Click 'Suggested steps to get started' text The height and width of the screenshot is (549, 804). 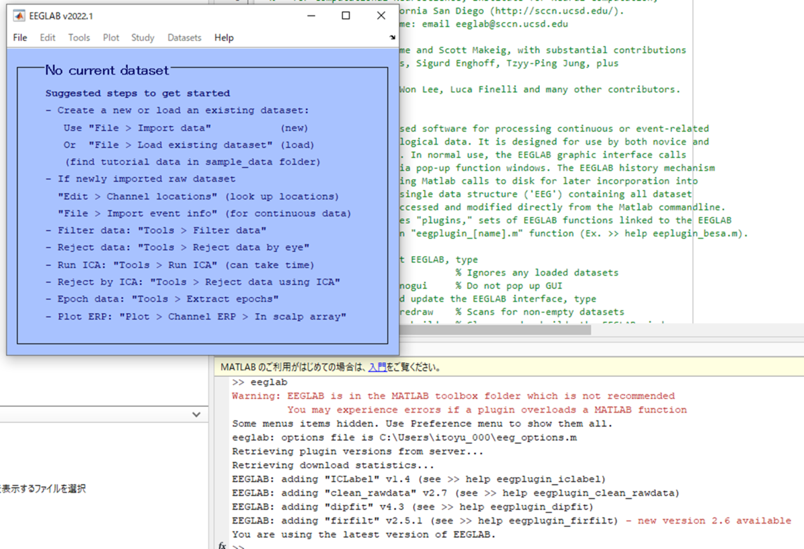(x=137, y=93)
